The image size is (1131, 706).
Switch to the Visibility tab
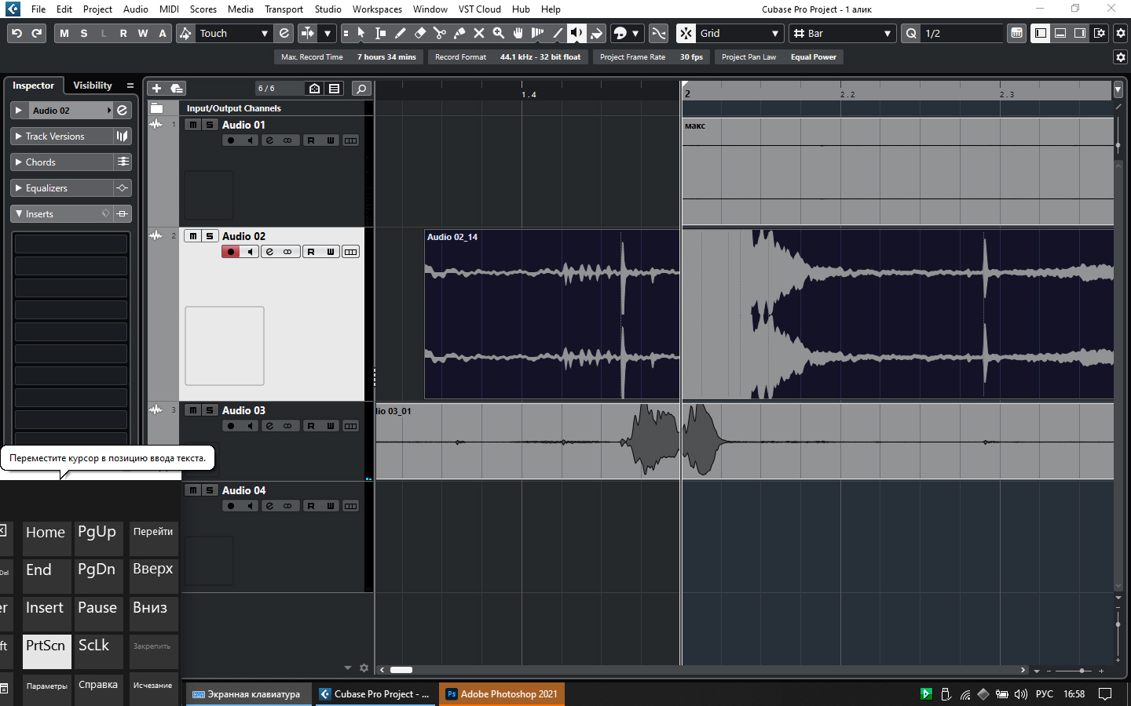point(93,86)
